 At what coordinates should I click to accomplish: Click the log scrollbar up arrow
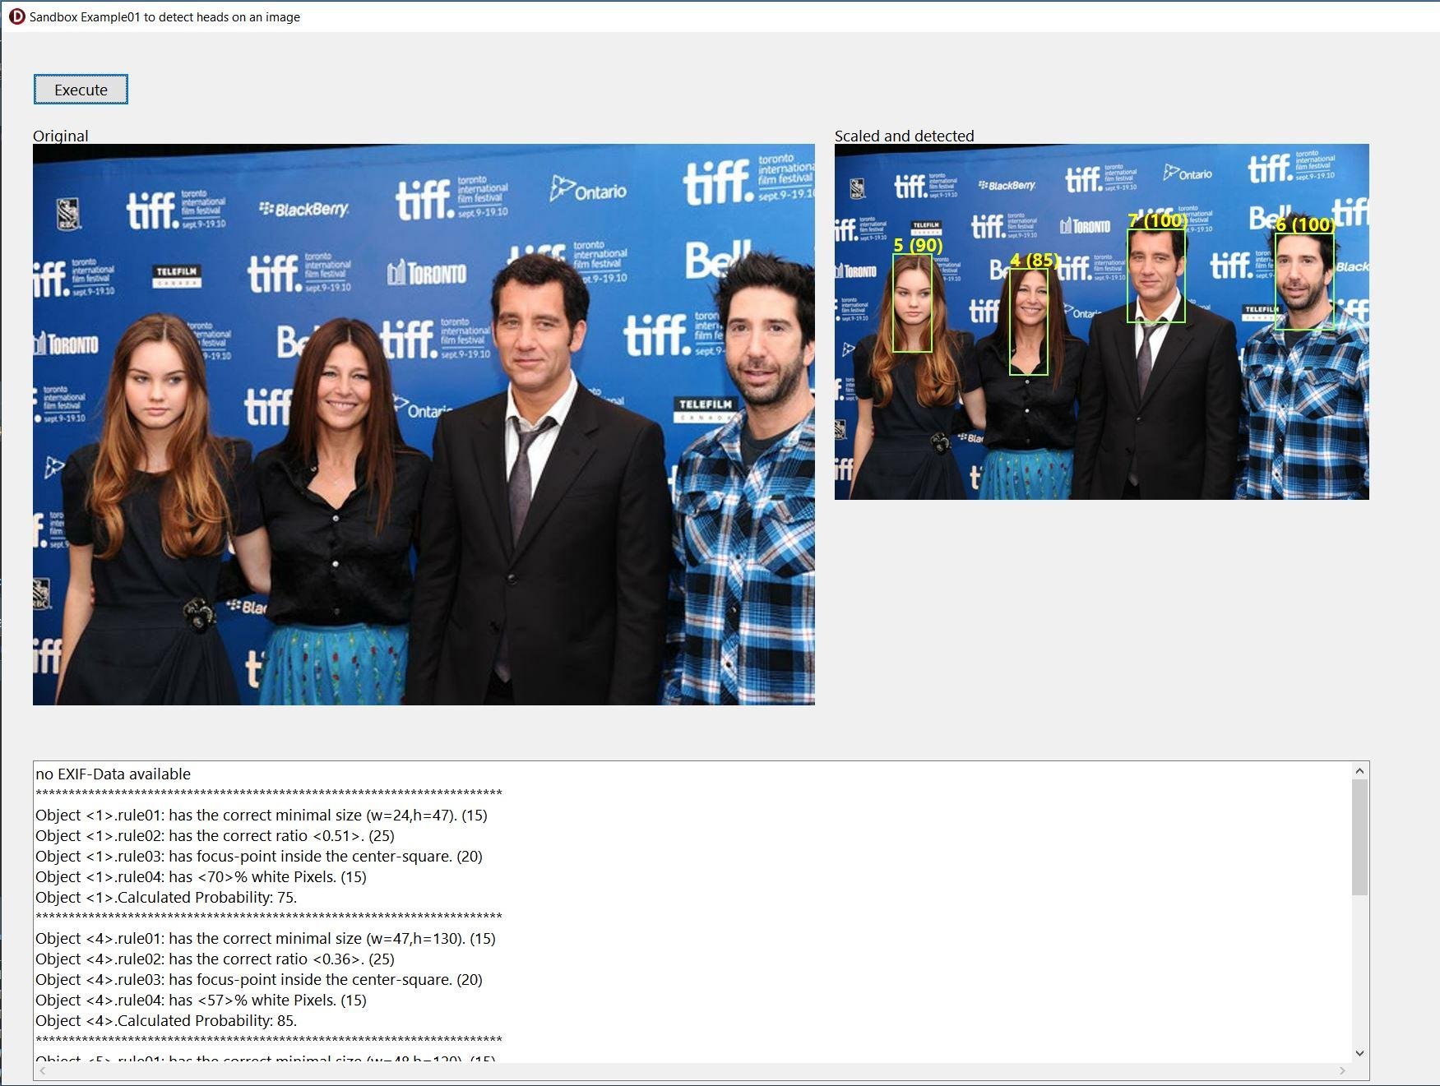click(x=1359, y=770)
